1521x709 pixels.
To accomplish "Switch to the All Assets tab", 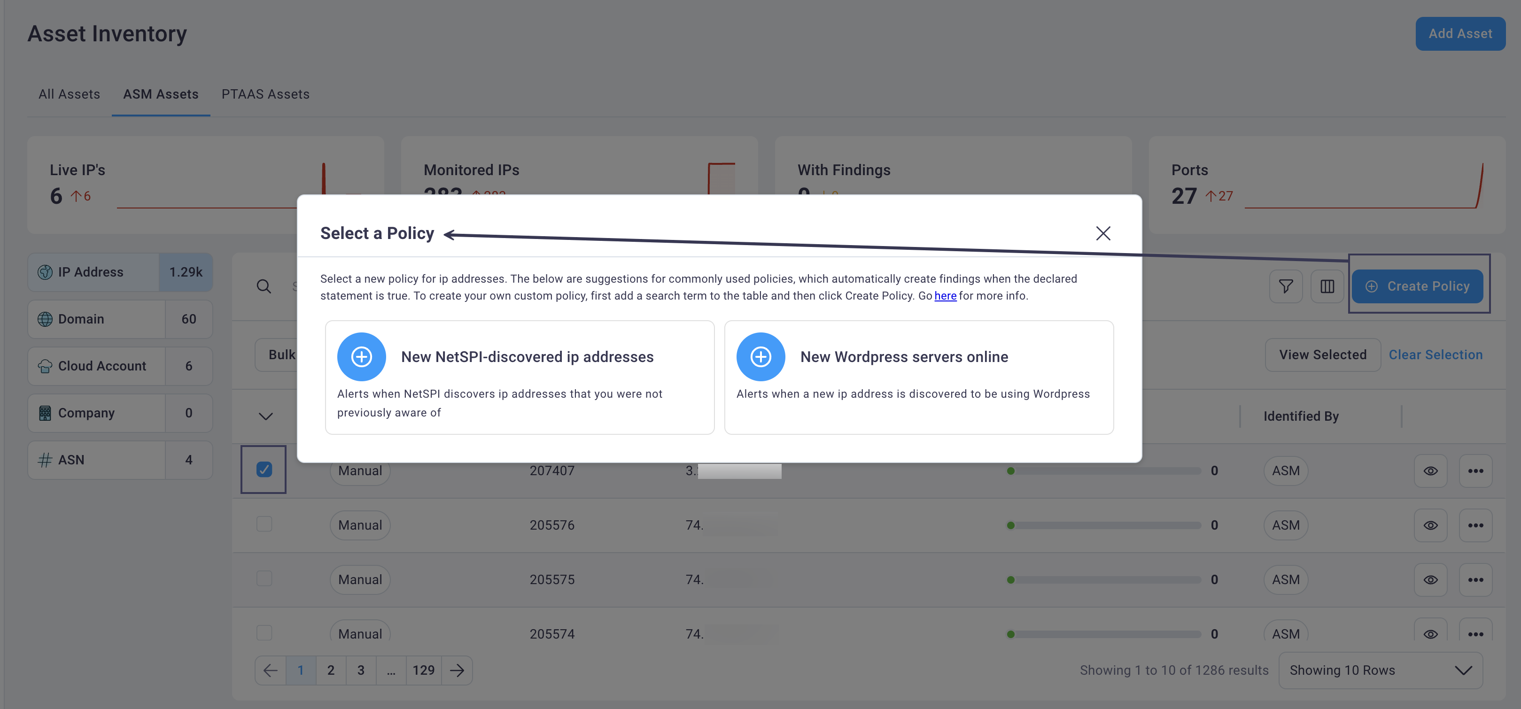I will pos(69,93).
